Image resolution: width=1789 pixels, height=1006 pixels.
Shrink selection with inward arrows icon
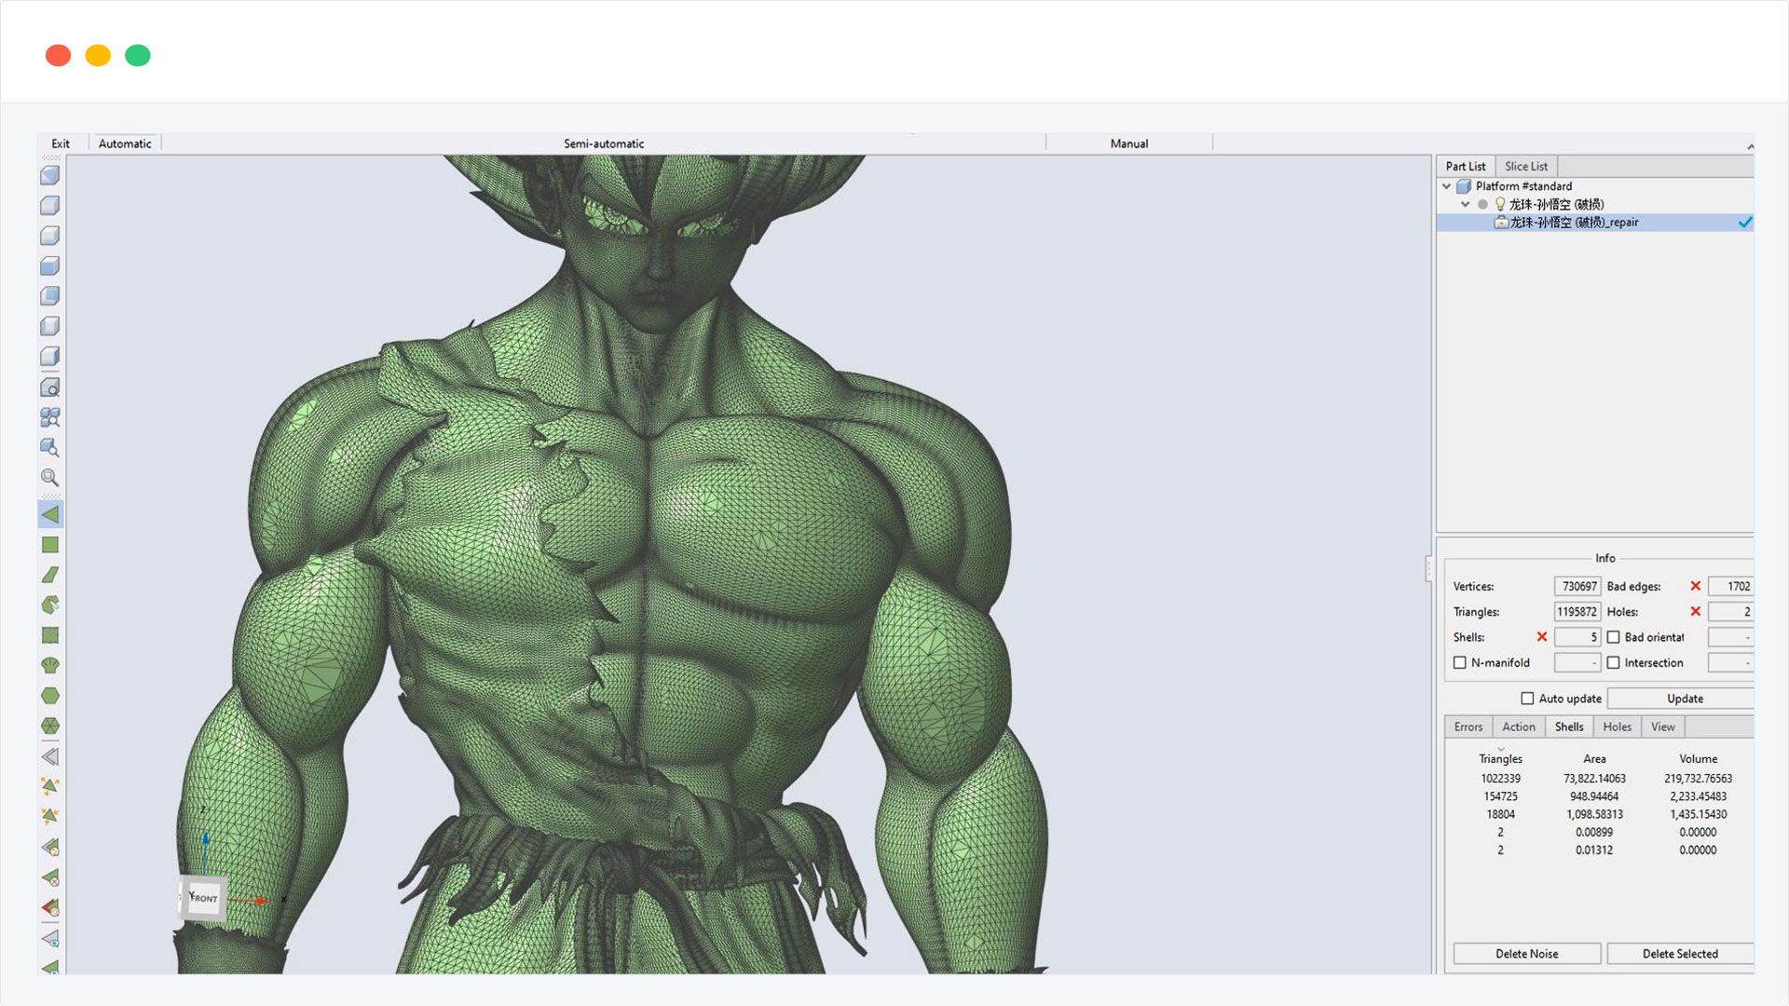50,817
